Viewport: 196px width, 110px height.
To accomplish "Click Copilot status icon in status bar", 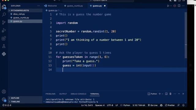I will click(x=161, y=105).
